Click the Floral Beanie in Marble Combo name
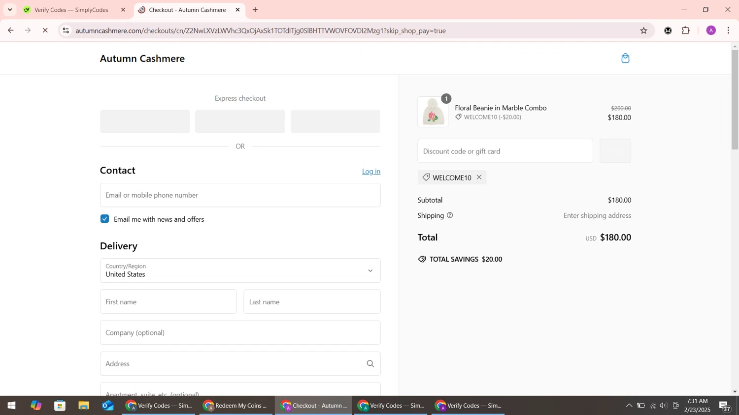Screen dimensions: 739x415 tap(501, 108)
